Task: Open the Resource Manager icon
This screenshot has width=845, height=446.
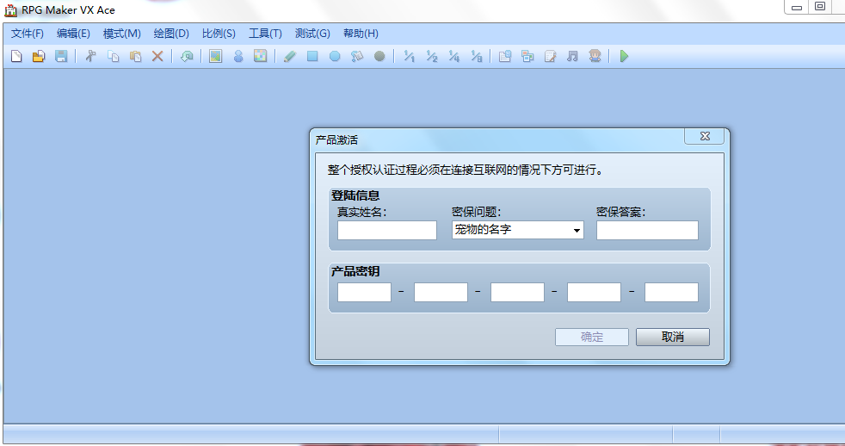Action: [x=527, y=56]
